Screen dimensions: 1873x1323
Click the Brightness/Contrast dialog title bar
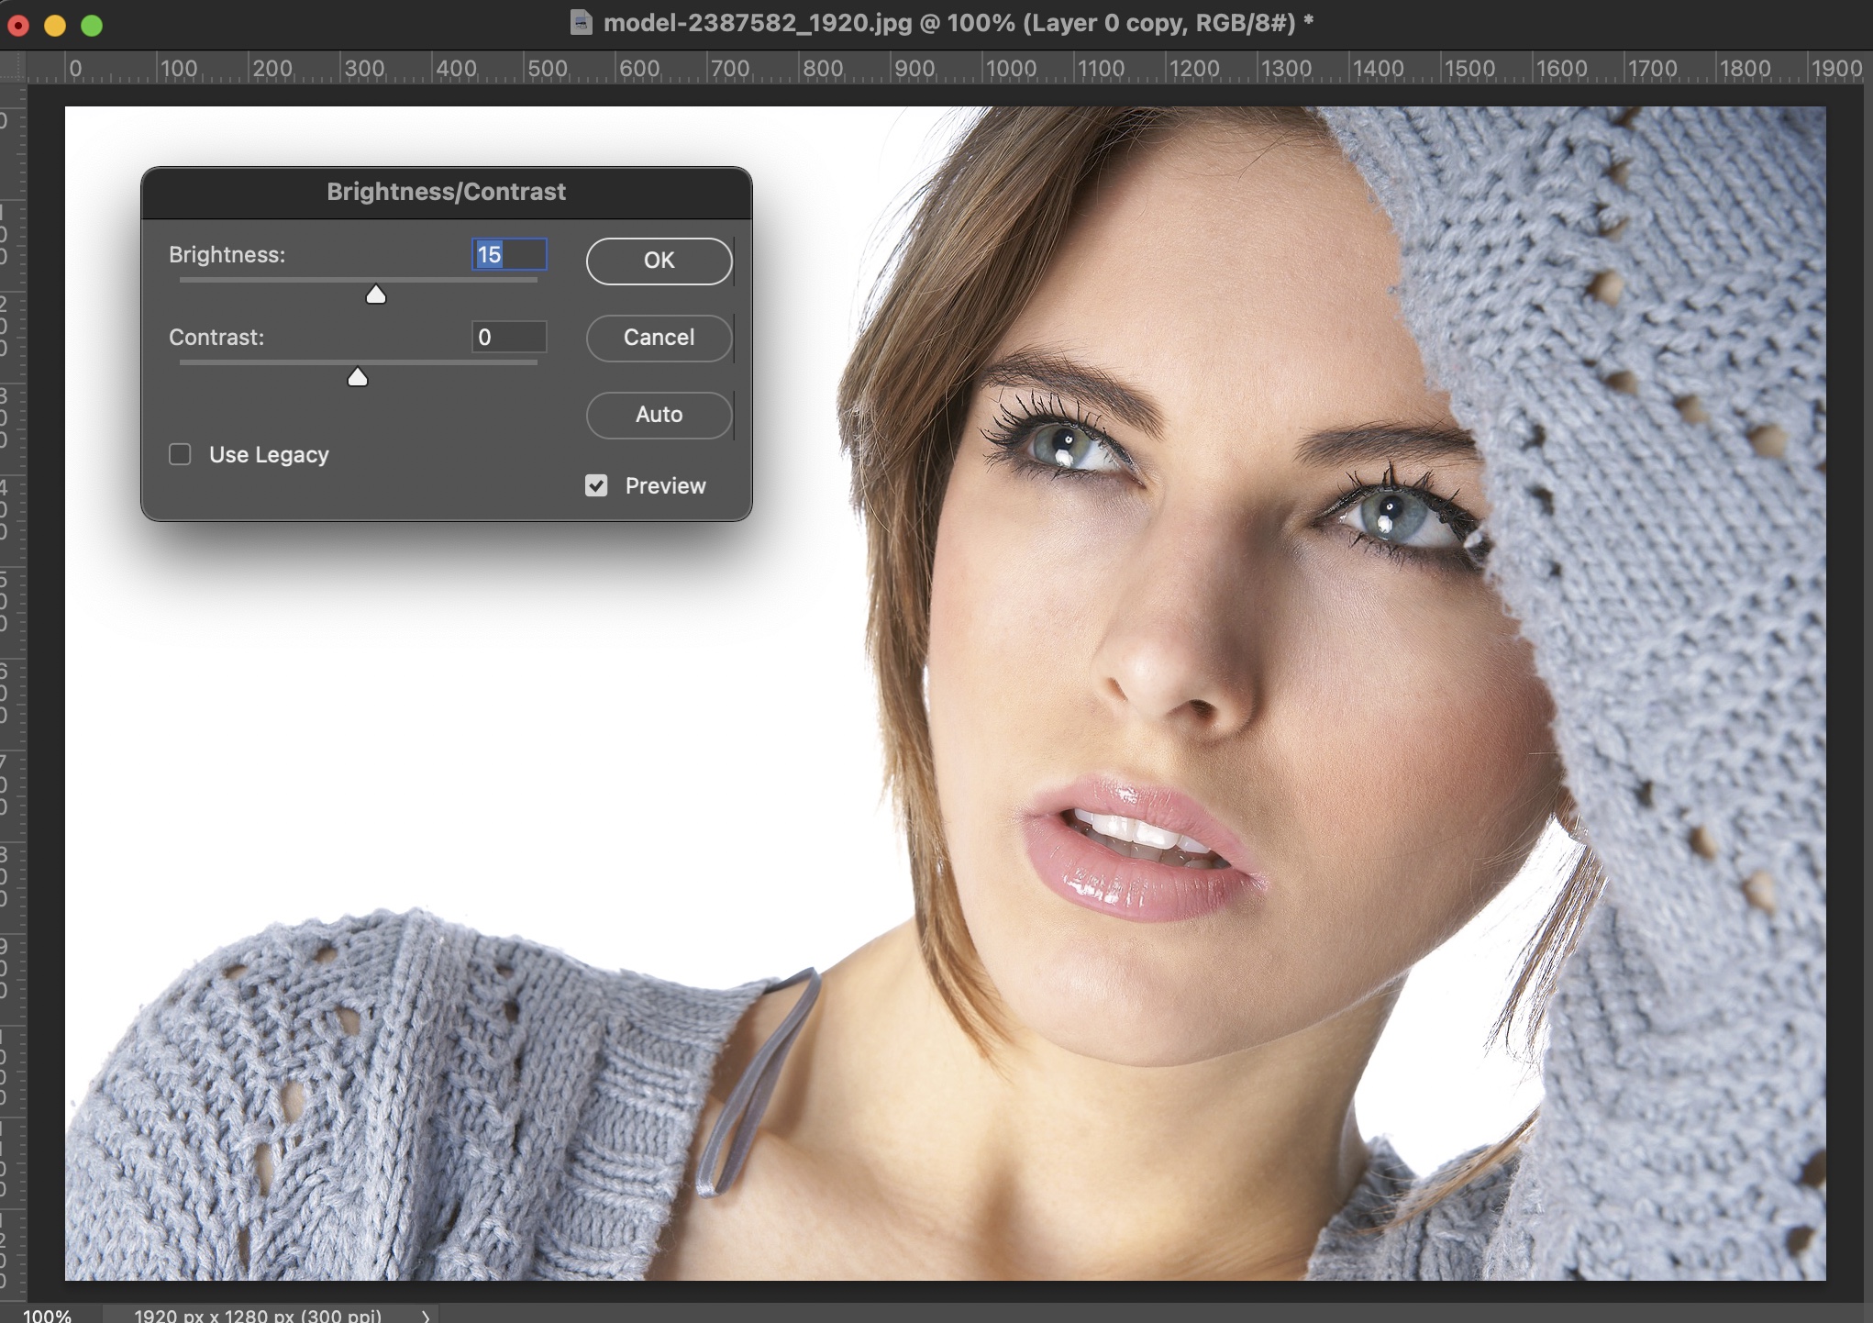click(x=446, y=192)
